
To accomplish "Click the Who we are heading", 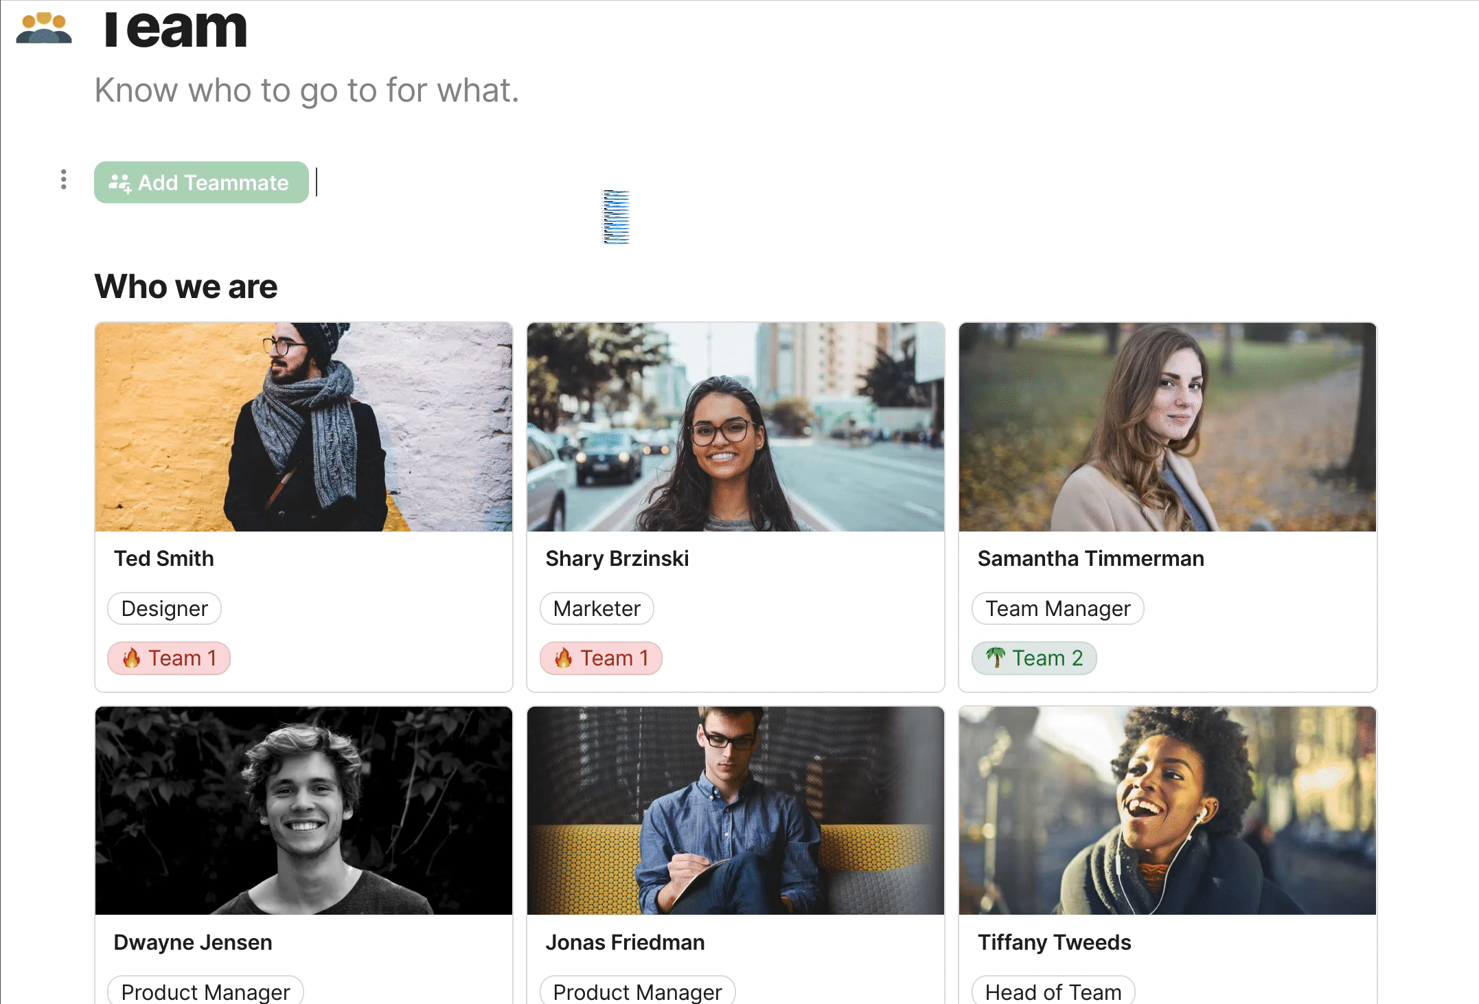I will tap(186, 286).
